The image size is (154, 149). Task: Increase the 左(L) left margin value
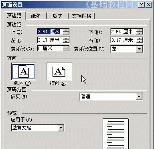66,38
